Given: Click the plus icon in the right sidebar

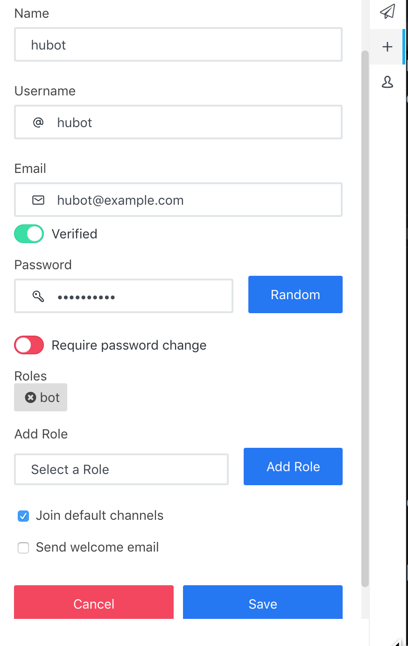Looking at the screenshot, I should [x=387, y=46].
